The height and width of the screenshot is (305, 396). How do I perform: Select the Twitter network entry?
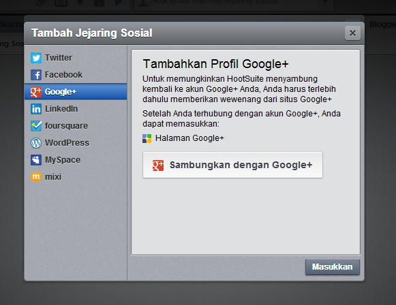76,58
